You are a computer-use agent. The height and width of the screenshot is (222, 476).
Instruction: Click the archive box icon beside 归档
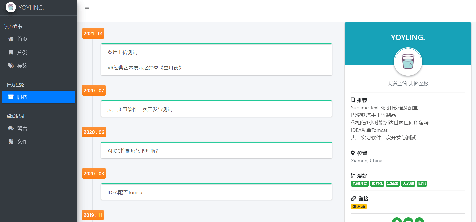point(11,97)
